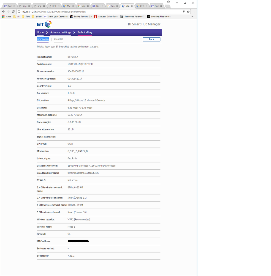Select the highlighted Information tab

point(43,39)
